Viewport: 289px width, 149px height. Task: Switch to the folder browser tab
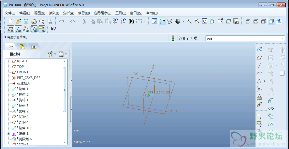[x=22, y=46]
